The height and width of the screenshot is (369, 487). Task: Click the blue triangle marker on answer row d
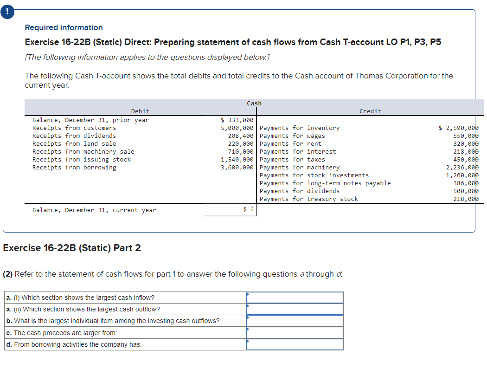(248, 342)
